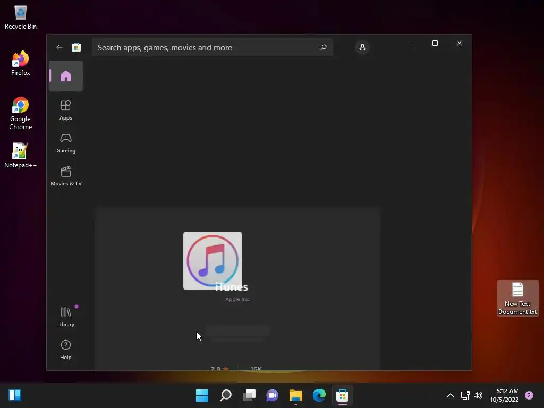Open taskbar Search

pyautogui.click(x=226, y=395)
